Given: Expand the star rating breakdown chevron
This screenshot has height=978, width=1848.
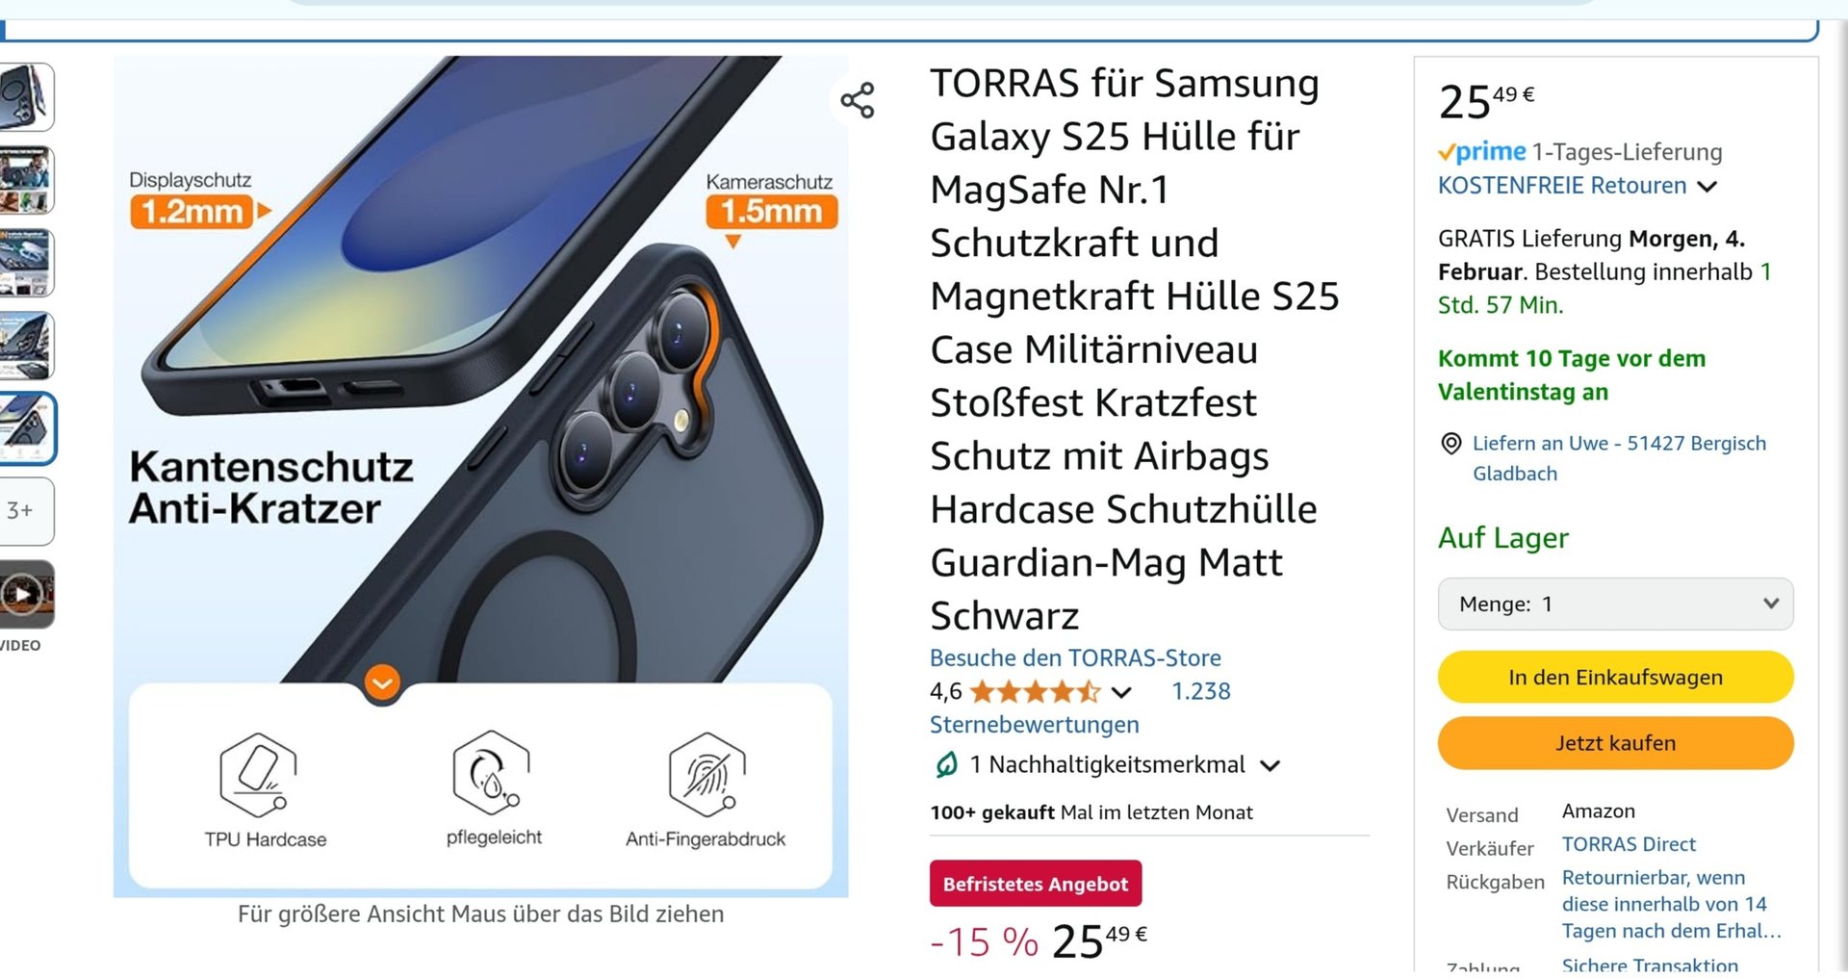Looking at the screenshot, I should (1121, 692).
